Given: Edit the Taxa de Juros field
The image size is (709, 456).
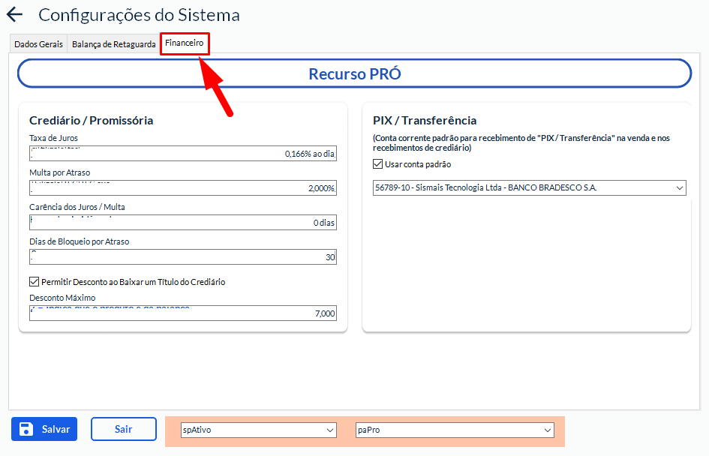Looking at the screenshot, I should tap(183, 153).
